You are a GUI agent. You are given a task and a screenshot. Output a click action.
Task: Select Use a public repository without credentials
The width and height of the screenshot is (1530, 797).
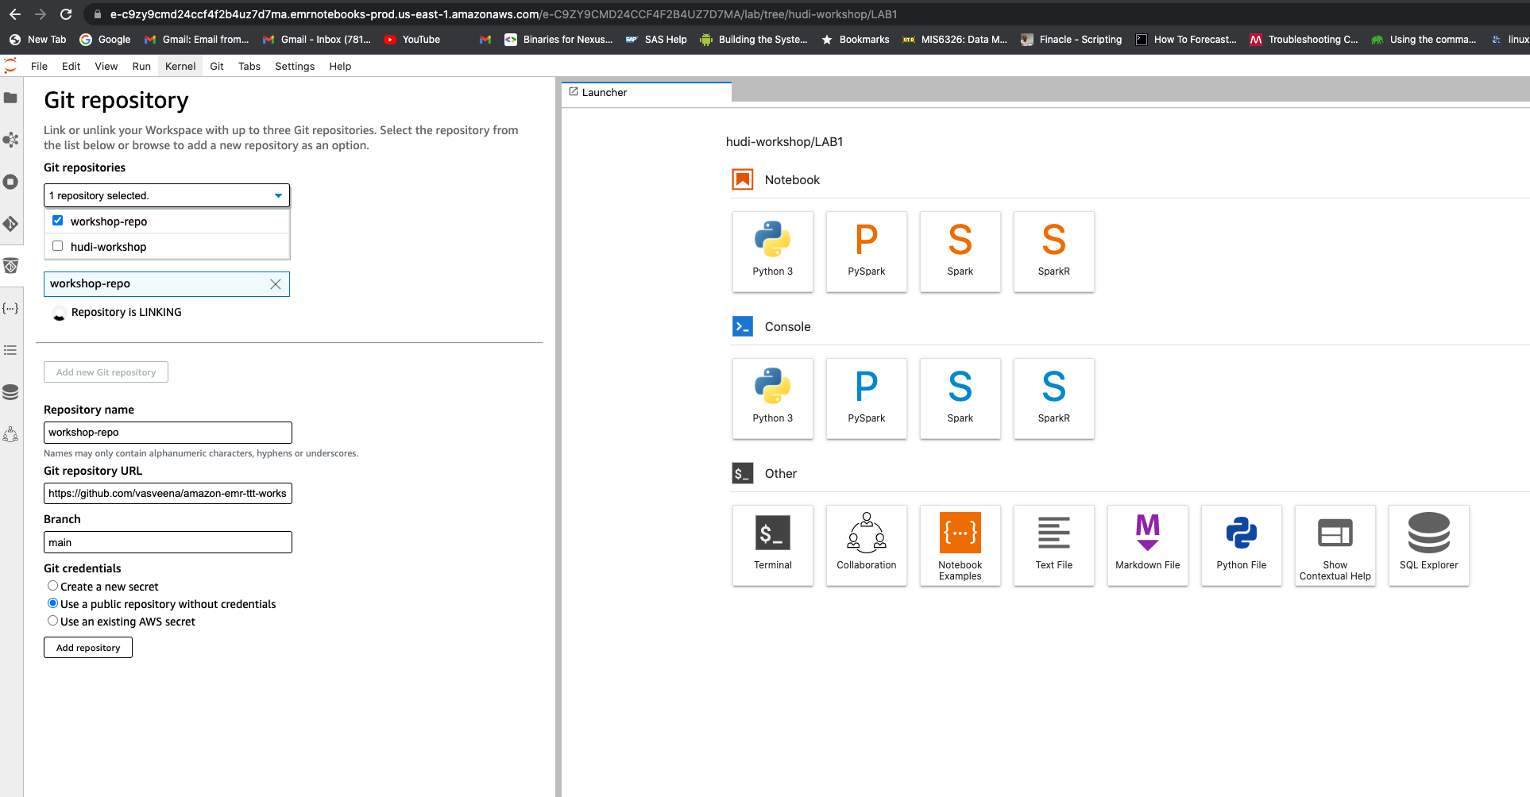[52, 603]
